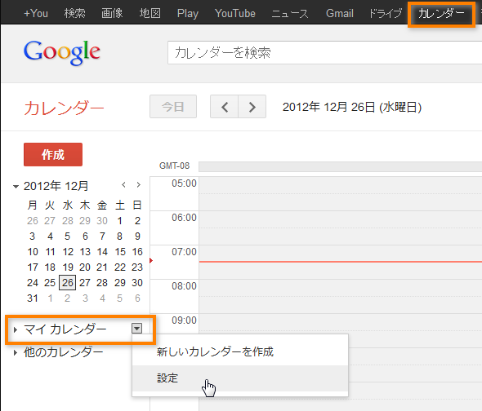Open 検索 in the Google top bar
The width and height of the screenshot is (482, 411).
[x=74, y=13]
